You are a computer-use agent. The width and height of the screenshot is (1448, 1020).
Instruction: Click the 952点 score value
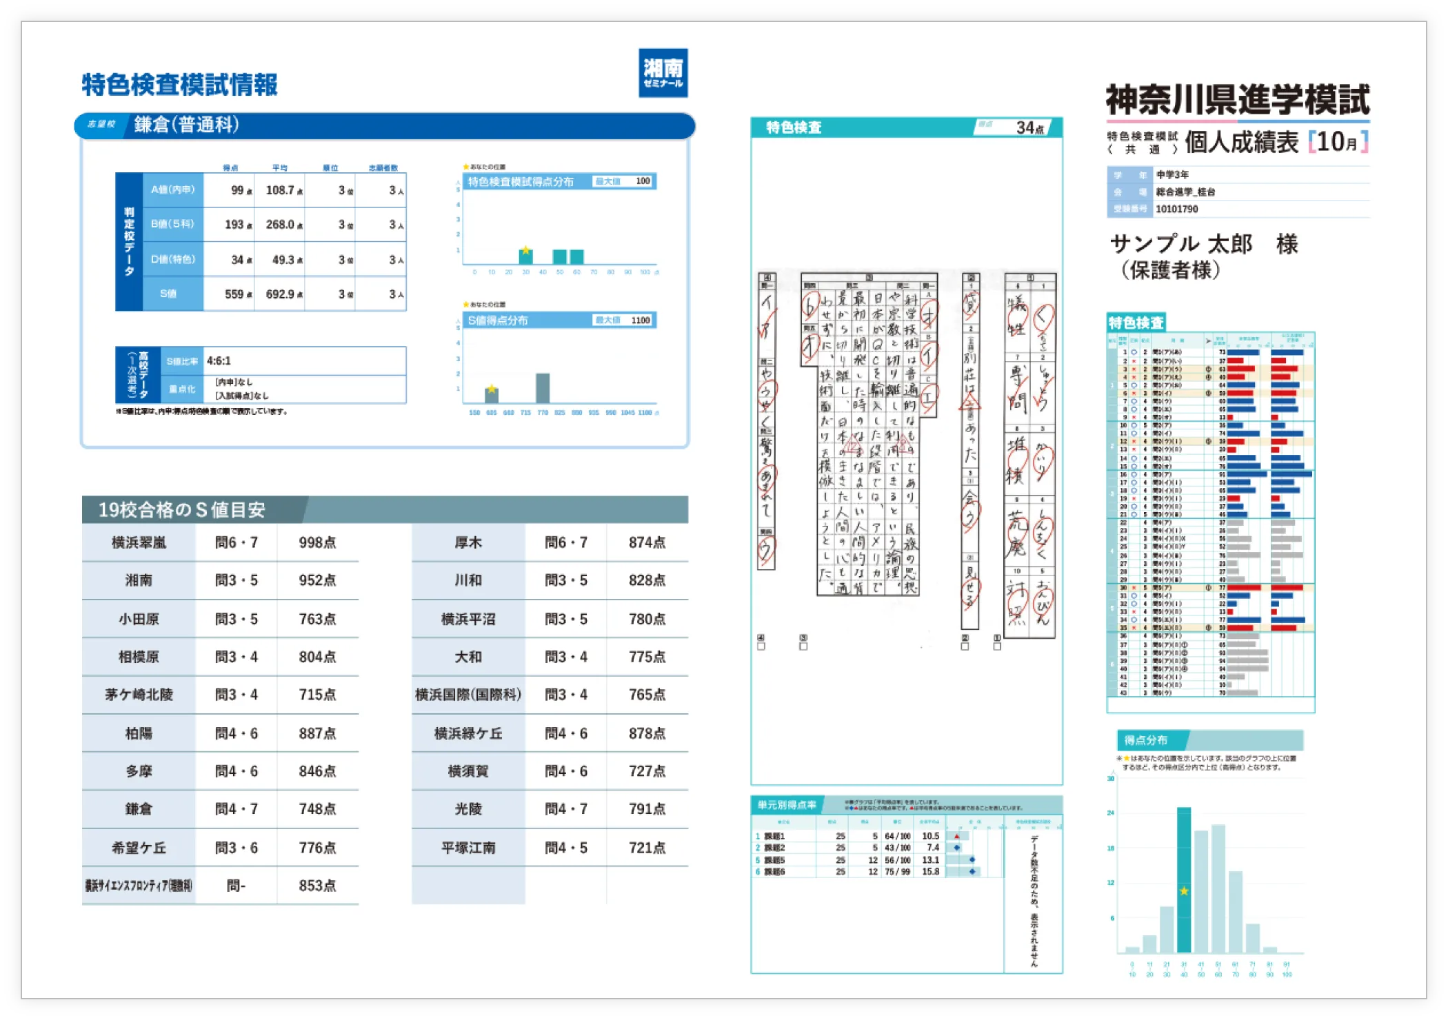[317, 580]
